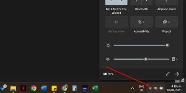Adjust the brightness slider
This screenshot has height=93, width=186.
[141, 45]
